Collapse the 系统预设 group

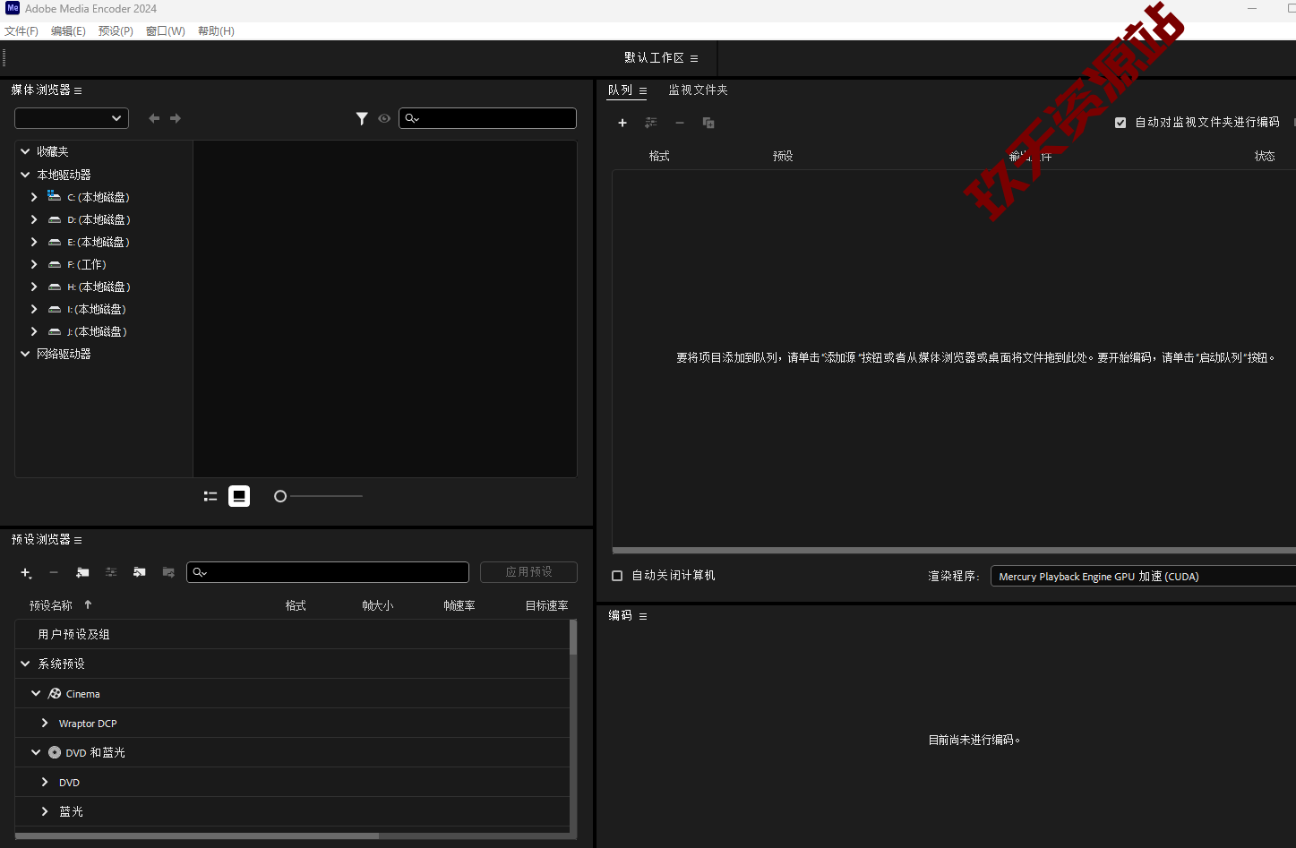coord(25,664)
